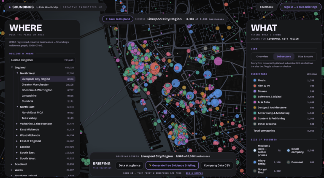Viewport: 324px width, 178px height.
Task: Select Liverpool City Region row
Action: click(x=48, y=79)
